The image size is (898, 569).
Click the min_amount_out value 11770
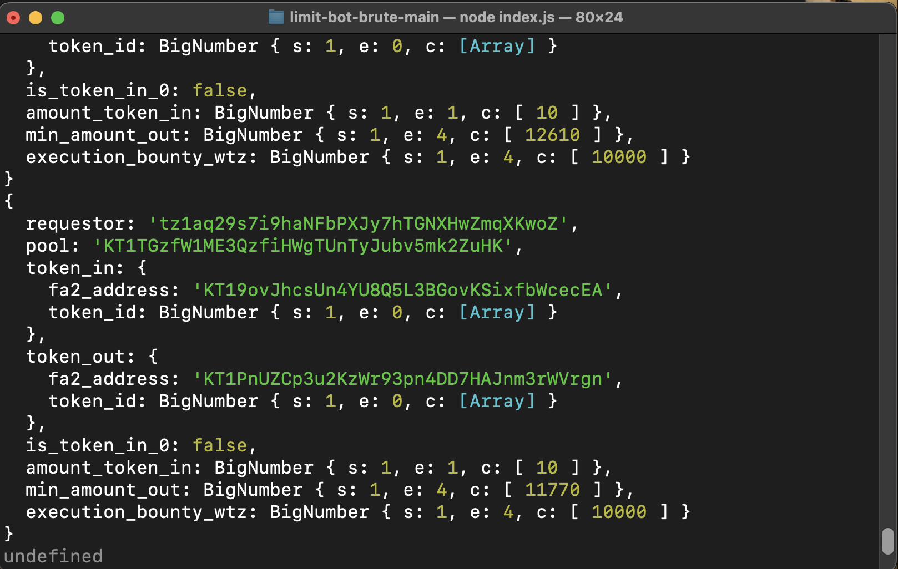(552, 490)
